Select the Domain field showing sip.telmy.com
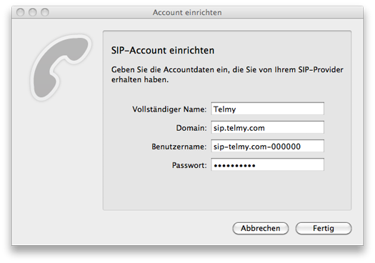This screenshot has width=375, height=263. [x=267, y=127]
